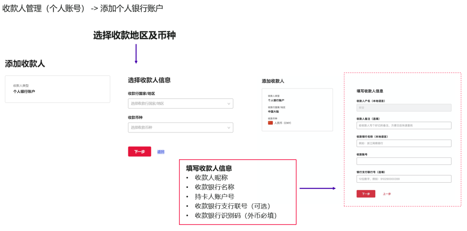The height and width of the screenshot is (231, 467).
Task: Focus the 收款人备注 (选填) input
Action: (404, 126)
